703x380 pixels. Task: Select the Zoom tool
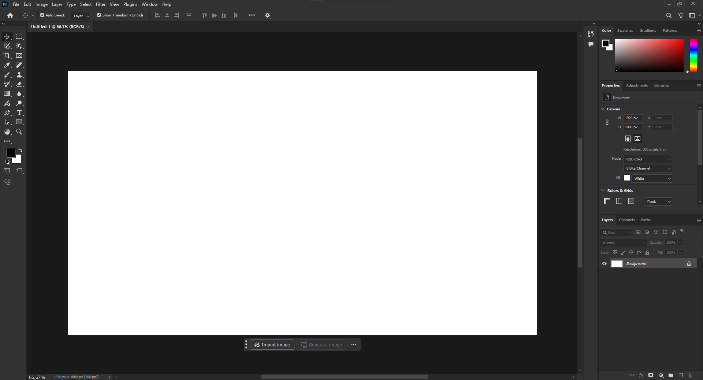tap(19, 132)
